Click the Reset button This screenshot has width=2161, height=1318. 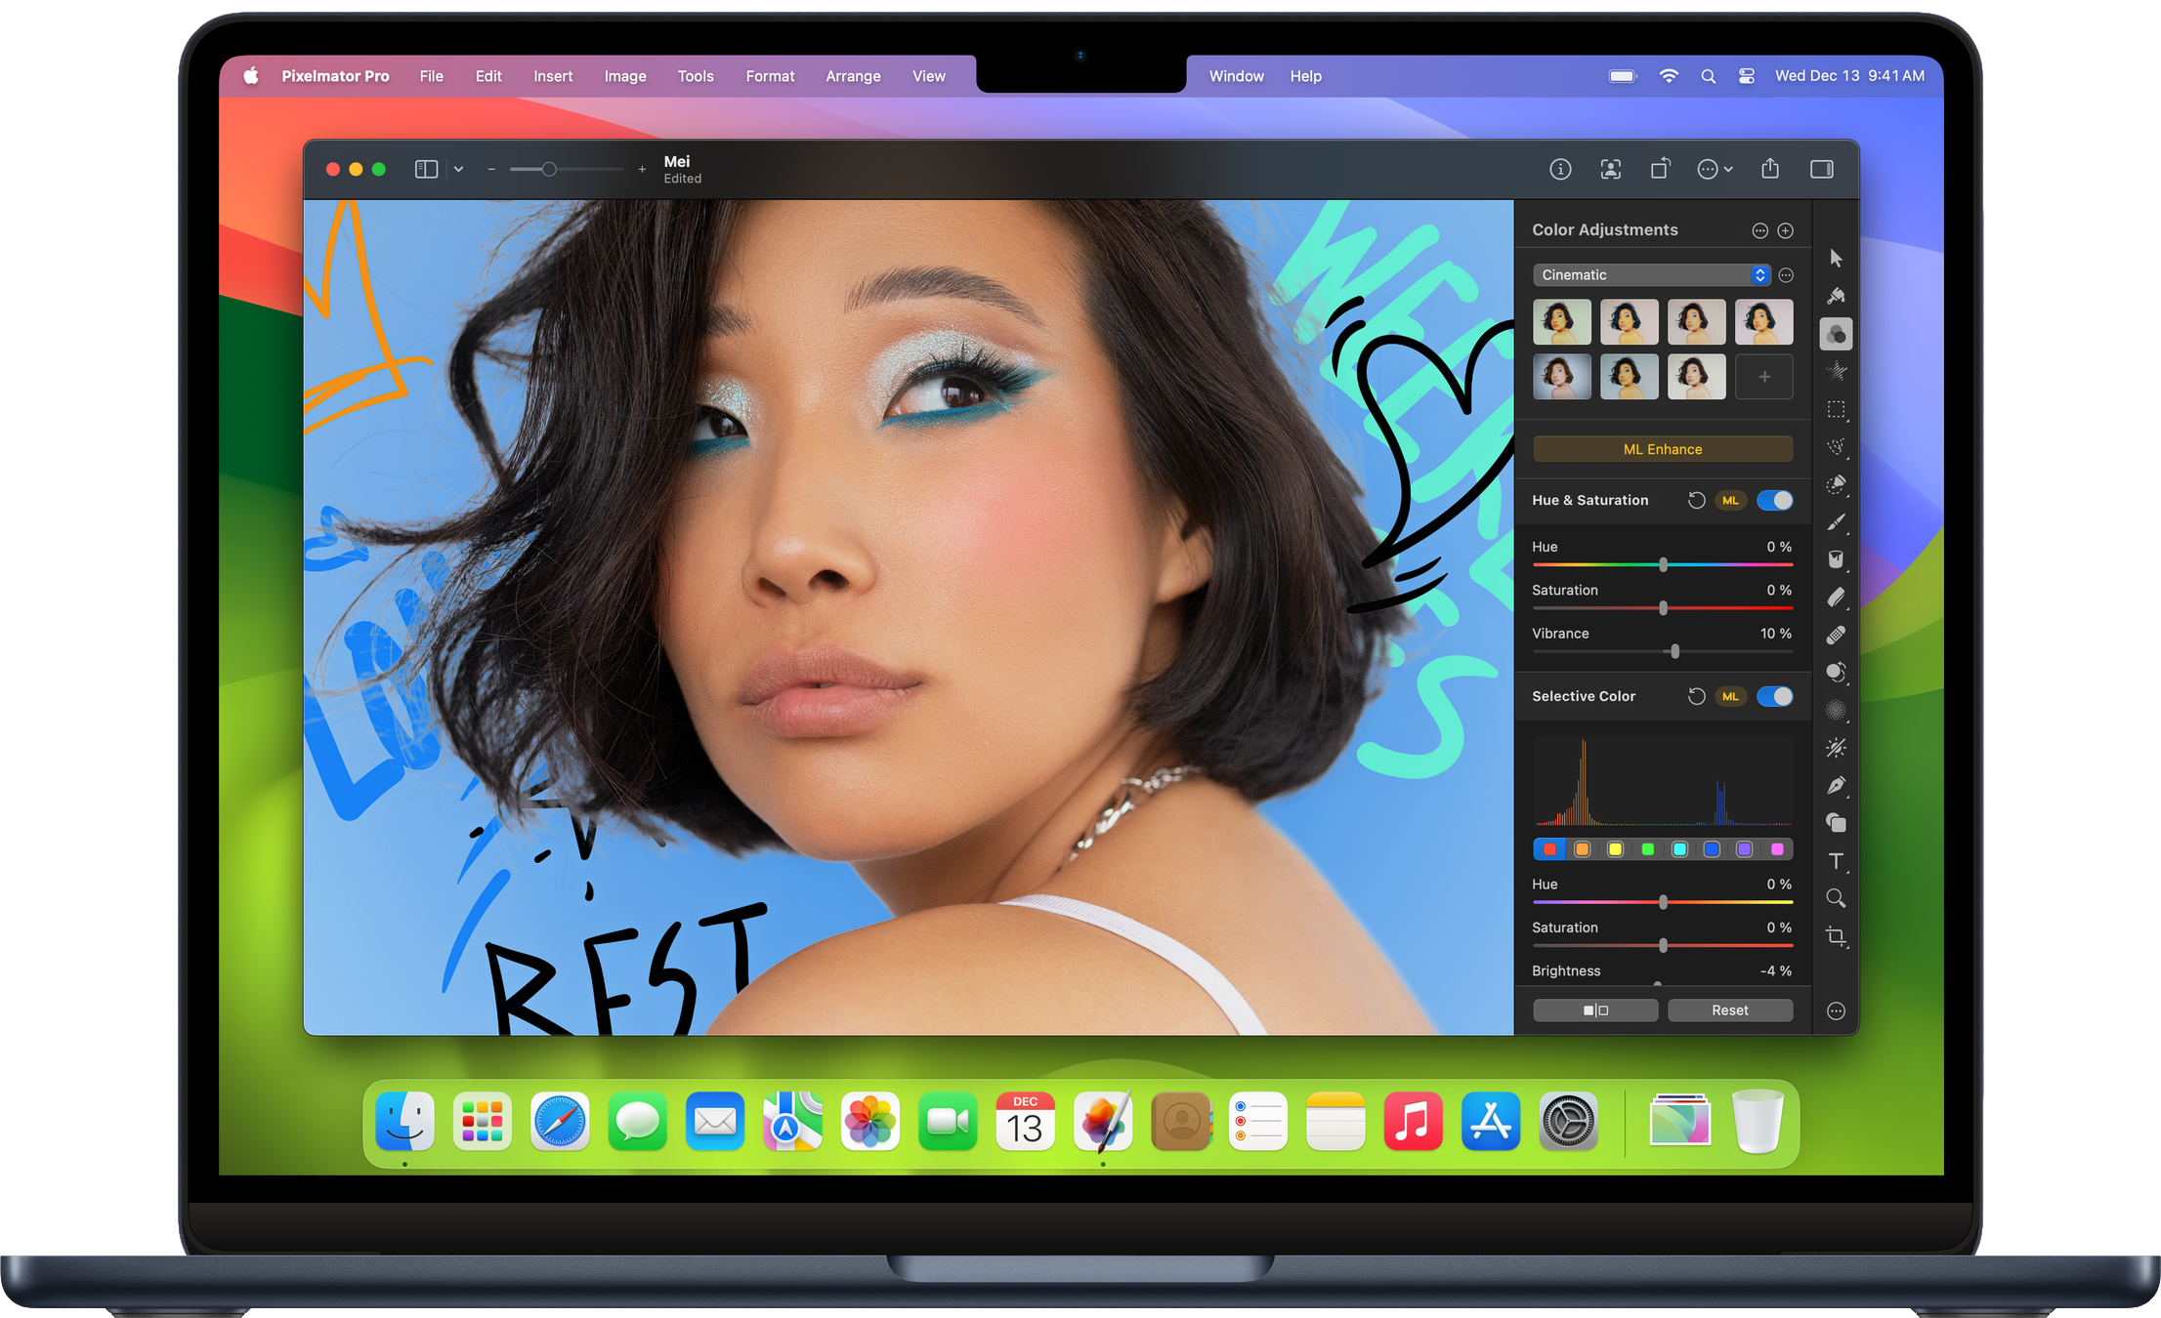pyautogui.click(x=1729, y=1010)
